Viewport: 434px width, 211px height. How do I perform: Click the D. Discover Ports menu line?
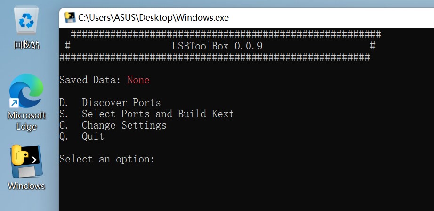tap(110, 103)
